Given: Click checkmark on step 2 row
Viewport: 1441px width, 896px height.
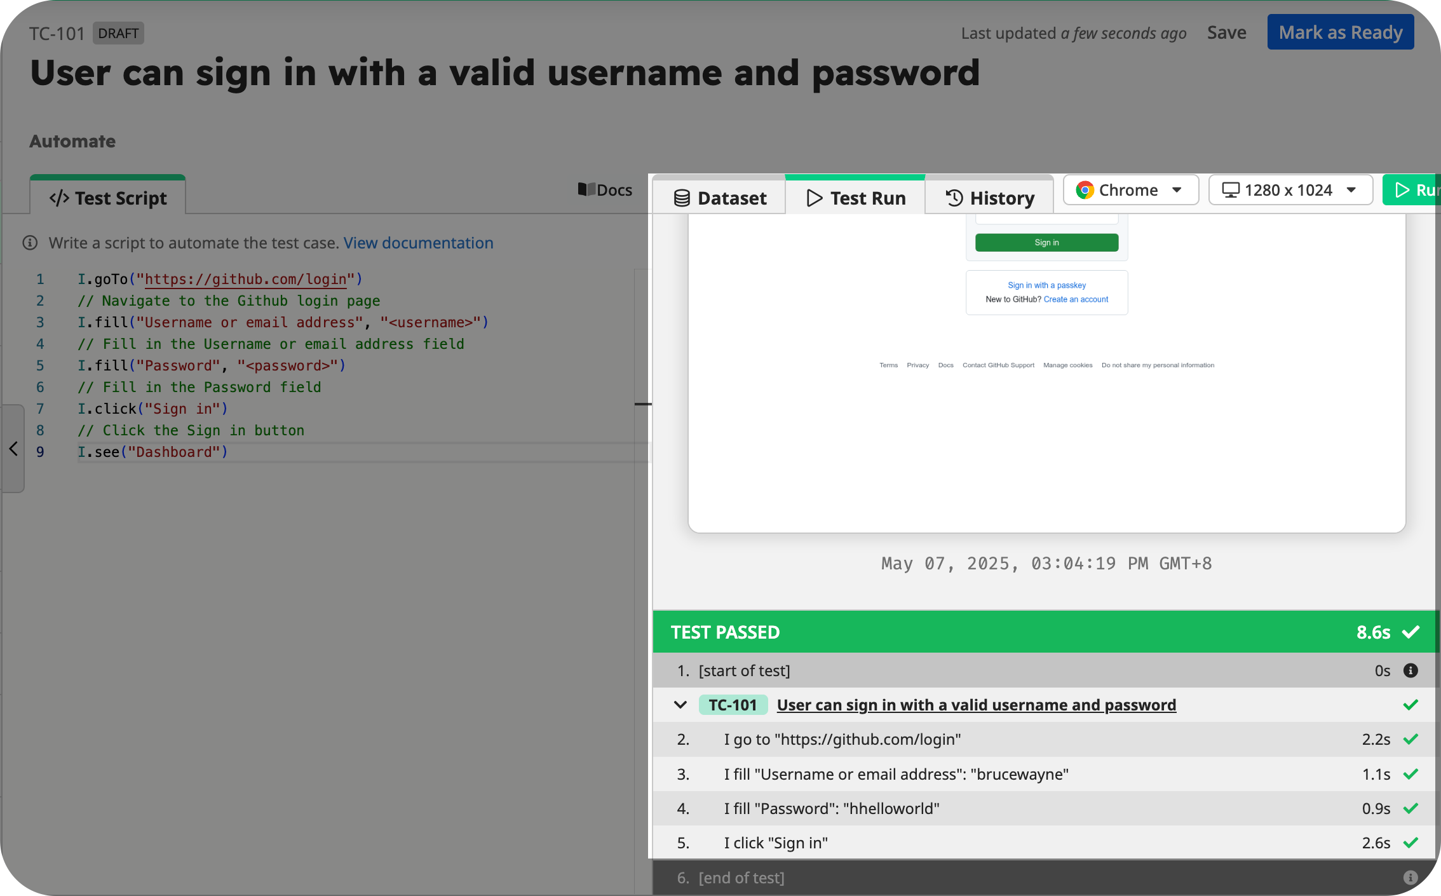Looking at the screenshot, I should 1411,739.
